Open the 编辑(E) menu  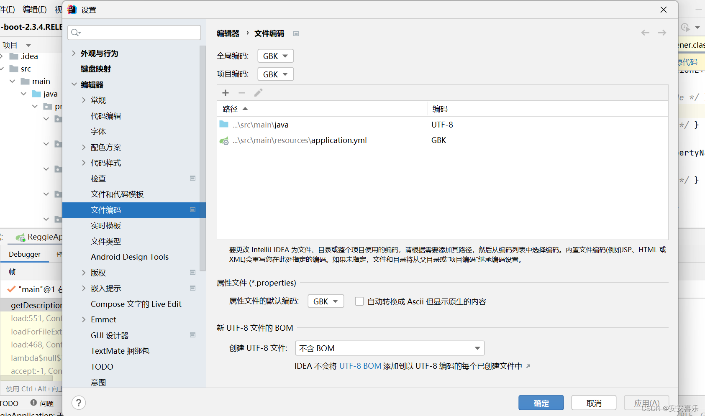(x=34, y=9)
